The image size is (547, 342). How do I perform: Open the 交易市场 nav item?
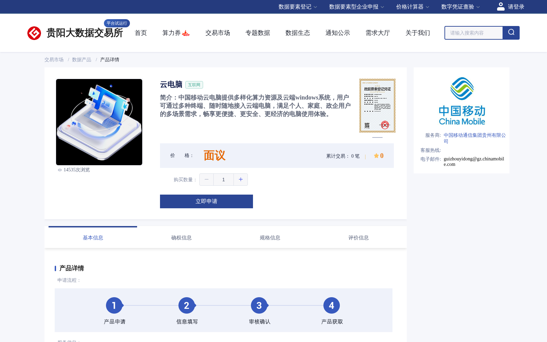click(218, 33)
